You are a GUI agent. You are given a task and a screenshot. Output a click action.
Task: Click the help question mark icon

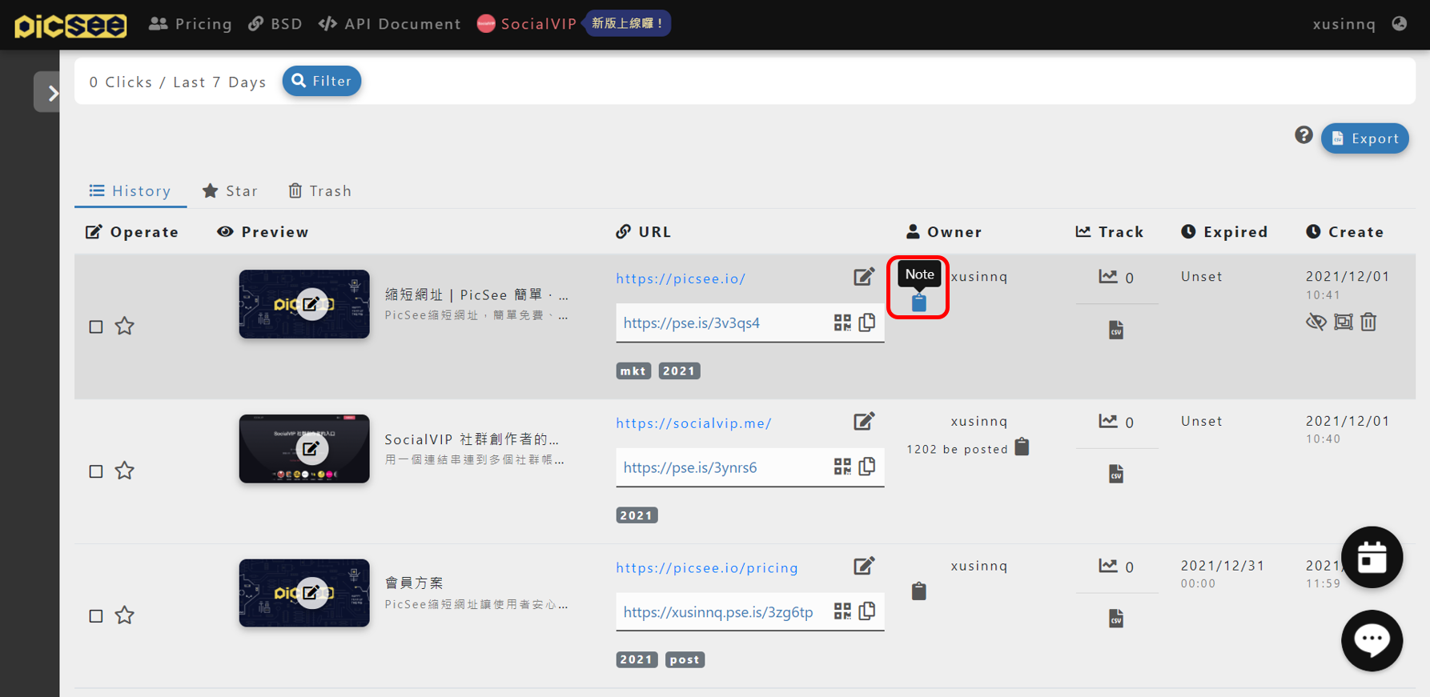(x=1303, y=135)
